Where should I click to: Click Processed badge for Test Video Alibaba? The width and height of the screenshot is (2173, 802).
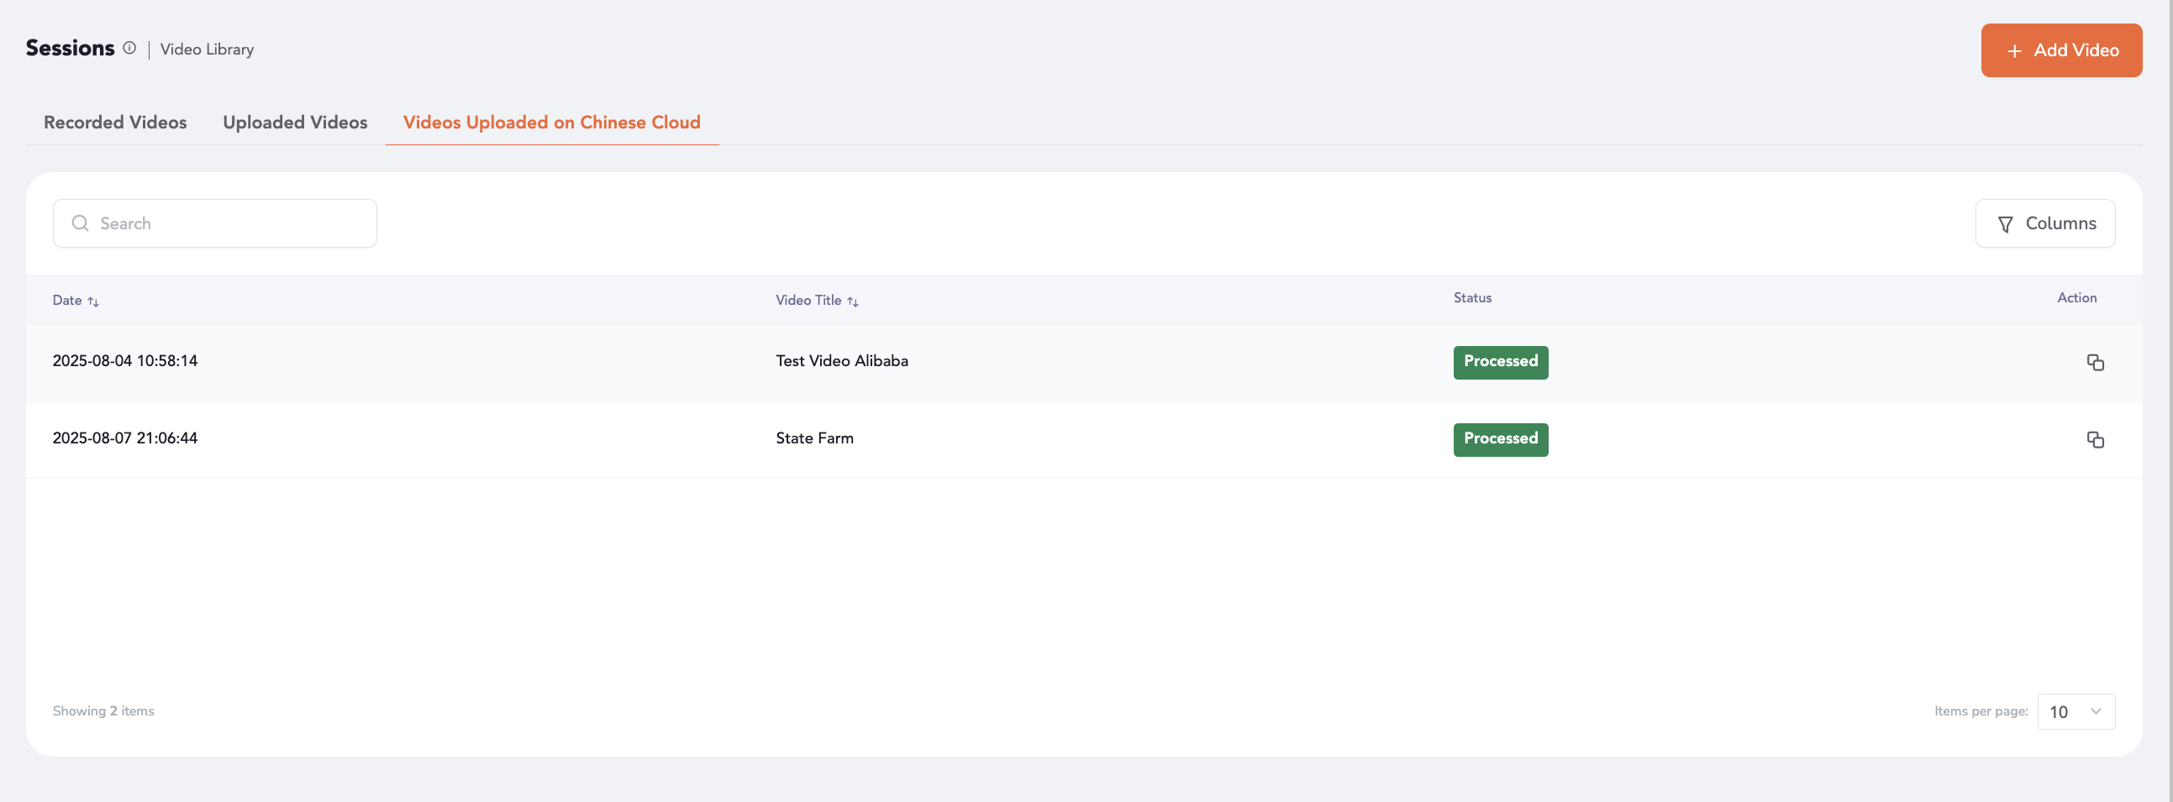1501,363
